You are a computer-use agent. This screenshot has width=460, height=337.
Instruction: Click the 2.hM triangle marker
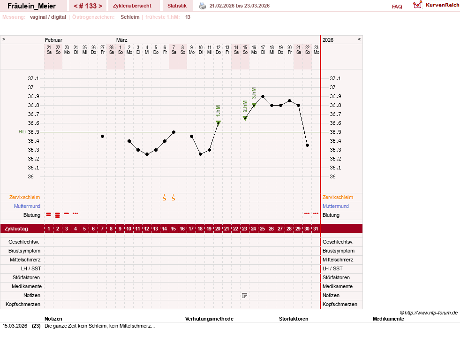coord(245,118)
